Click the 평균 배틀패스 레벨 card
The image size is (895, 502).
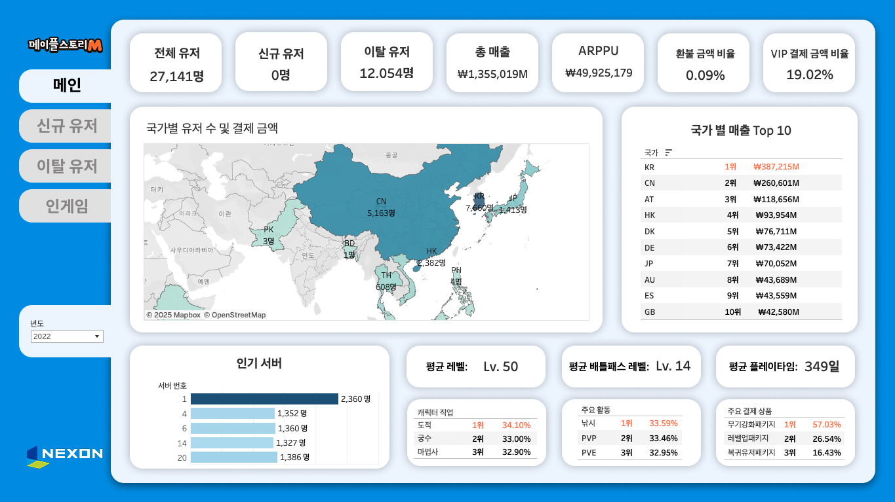pos(632,367)
